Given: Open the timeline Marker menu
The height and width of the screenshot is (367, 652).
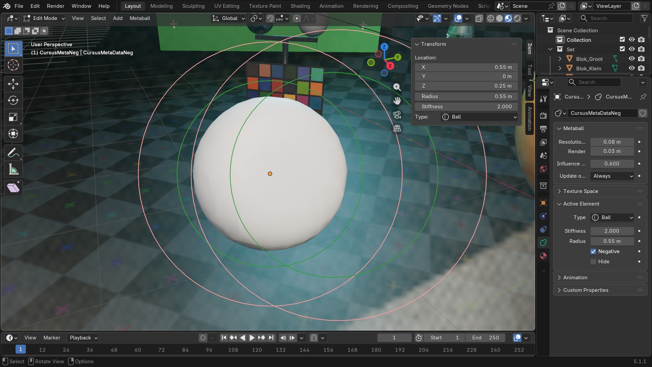Looking at the screenshot, I should pyautogui.click(x=52, y=338).
